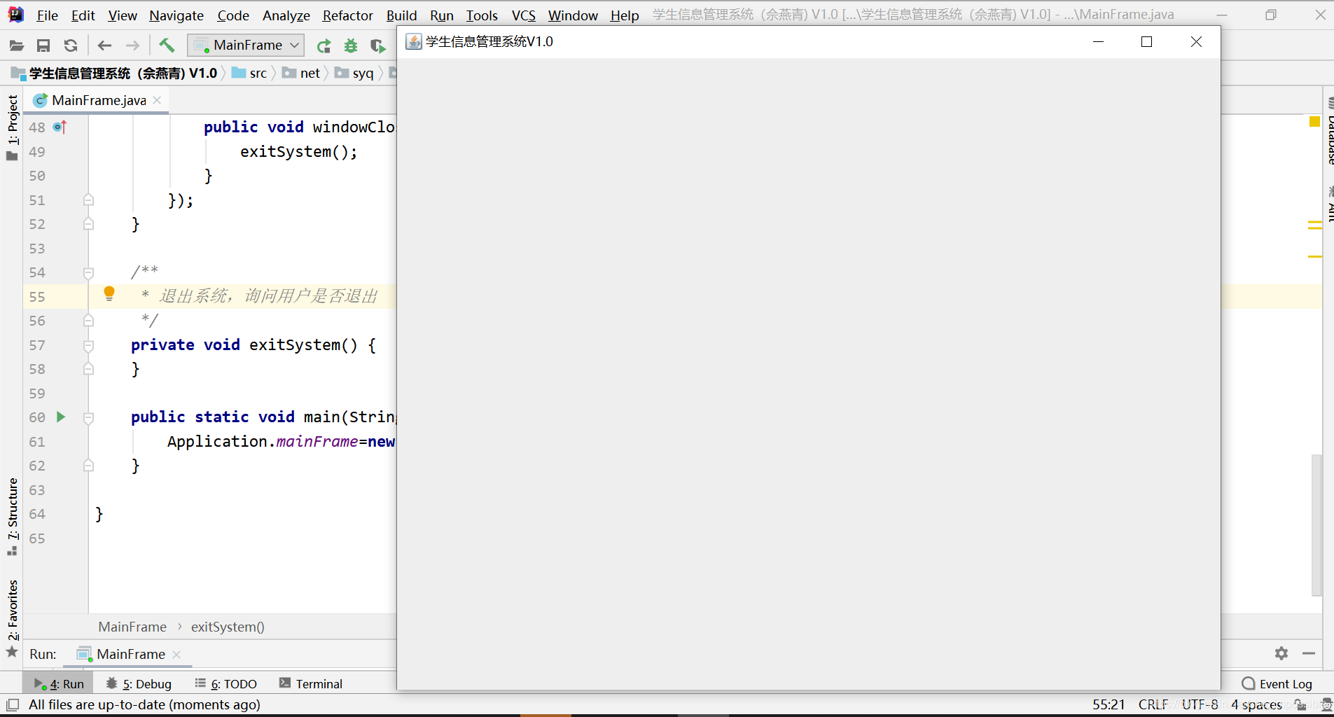Select the src breadcrumb folder
1334x717 pixels.
(x=249, y=73)
